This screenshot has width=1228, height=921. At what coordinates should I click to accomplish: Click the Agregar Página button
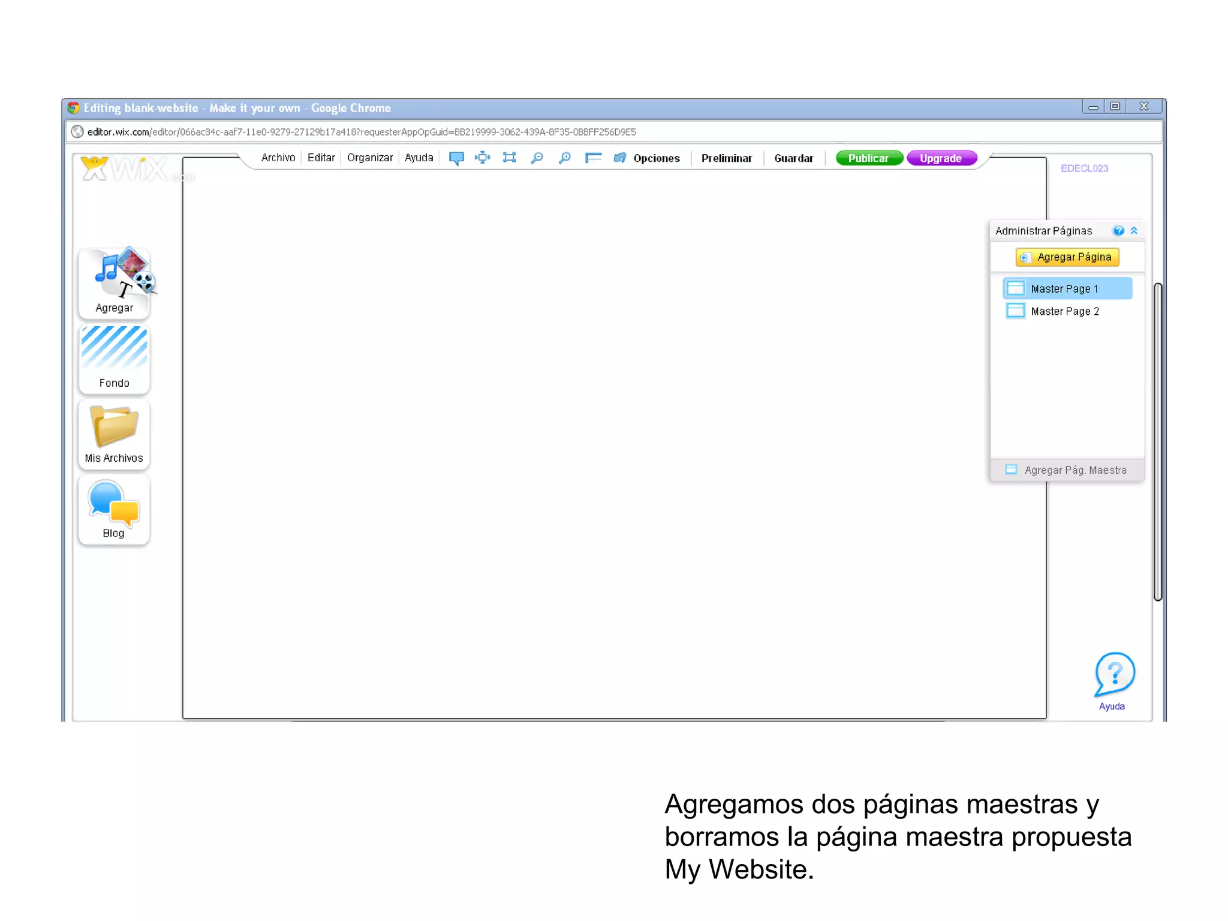coord(1067,257)
